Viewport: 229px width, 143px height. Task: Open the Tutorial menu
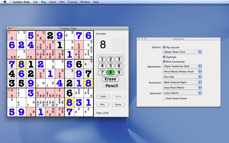click(72, 2)
